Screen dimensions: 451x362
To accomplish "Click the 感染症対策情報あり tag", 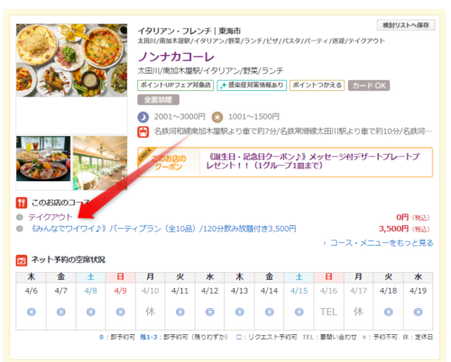I will coord(252,86).
